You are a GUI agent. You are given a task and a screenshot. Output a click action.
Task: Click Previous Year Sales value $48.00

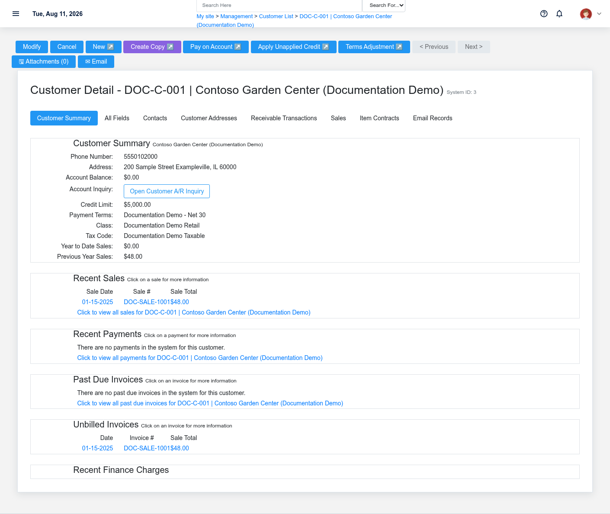[x=133, y=257]
